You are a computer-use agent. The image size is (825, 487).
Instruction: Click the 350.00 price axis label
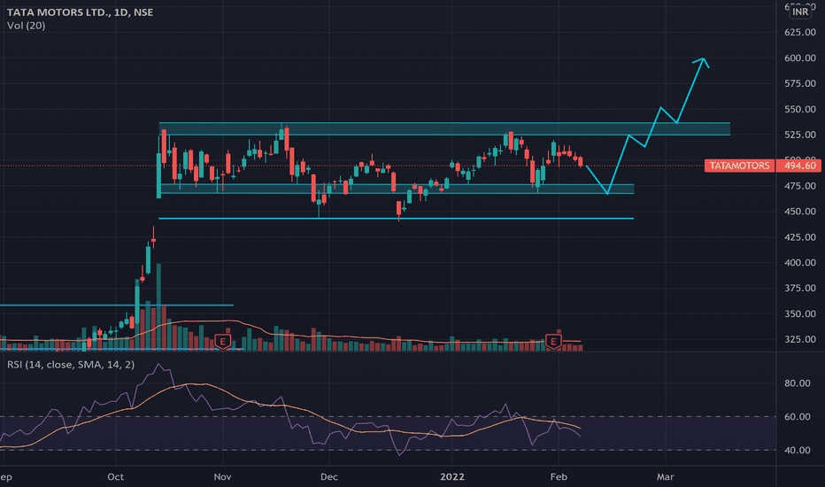click(x=799, y=313)
